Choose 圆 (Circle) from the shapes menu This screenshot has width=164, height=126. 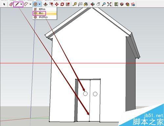click(45, 13)
